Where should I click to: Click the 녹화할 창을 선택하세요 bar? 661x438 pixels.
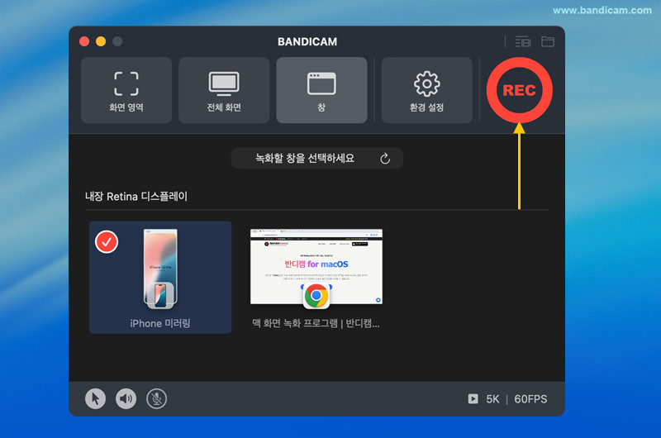pos(316,159)
